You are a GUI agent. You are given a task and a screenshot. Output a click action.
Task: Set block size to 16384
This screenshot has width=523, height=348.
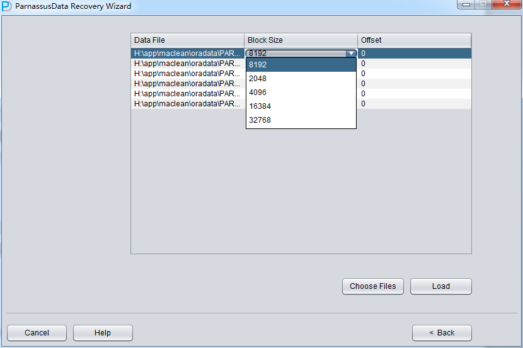(301, 106)
